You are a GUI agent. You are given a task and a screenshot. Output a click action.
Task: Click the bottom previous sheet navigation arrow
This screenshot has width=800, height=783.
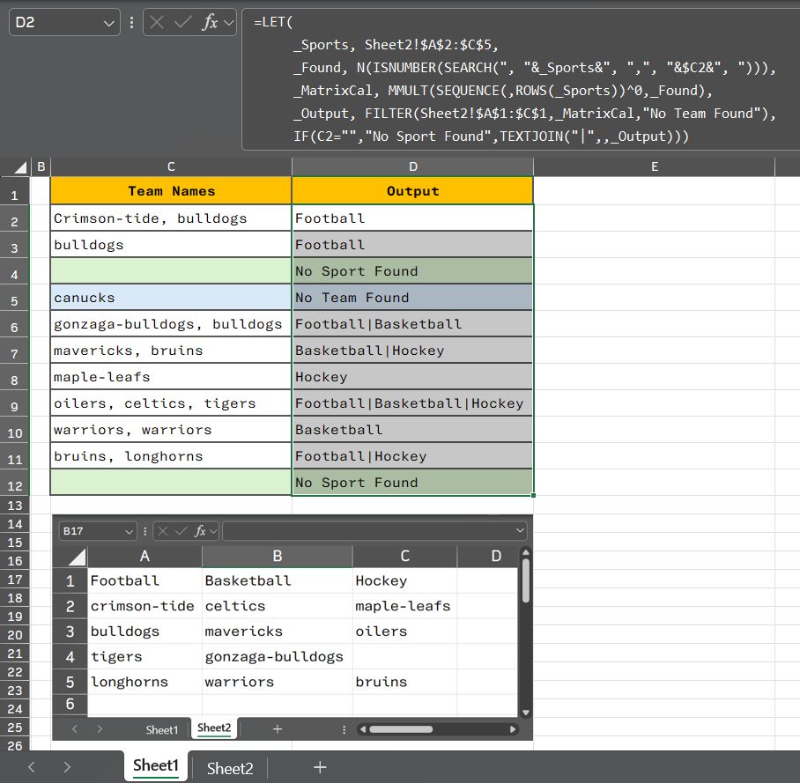(x=32, y=766)
